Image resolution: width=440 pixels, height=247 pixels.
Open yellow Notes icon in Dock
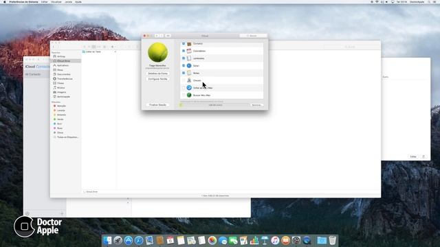(181, 240)
